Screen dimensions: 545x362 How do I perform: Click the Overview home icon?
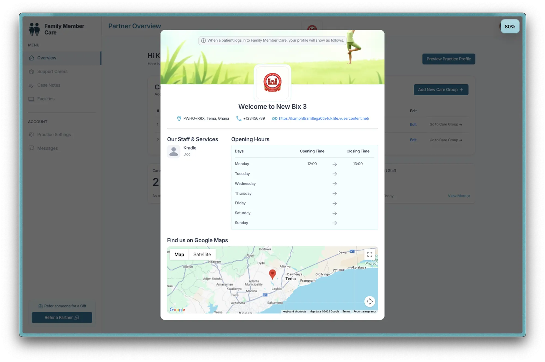pos(31,58)
